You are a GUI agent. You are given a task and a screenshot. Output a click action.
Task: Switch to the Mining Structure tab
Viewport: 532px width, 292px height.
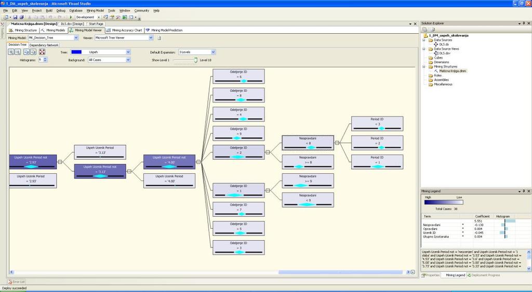pos(23,30)
